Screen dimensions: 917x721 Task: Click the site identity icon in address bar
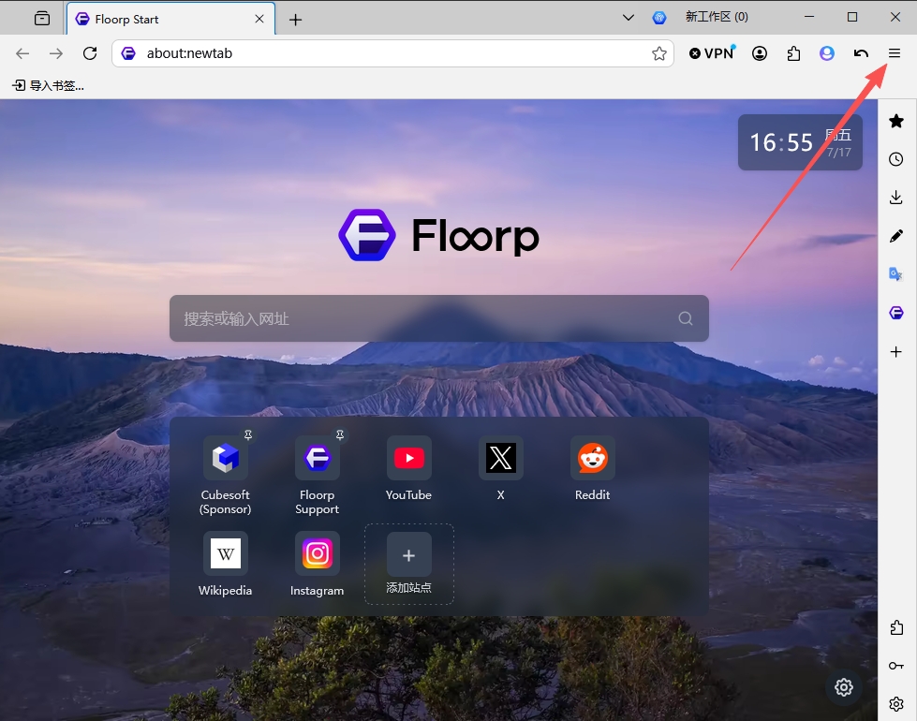coord(128,53)
